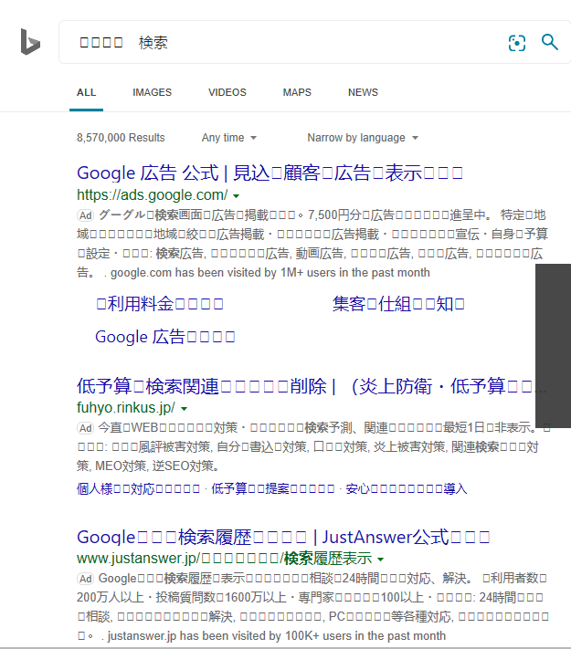Switch to the VIDEOS tab
This screenshot has width=571, height=649.
tap(227, 92)
